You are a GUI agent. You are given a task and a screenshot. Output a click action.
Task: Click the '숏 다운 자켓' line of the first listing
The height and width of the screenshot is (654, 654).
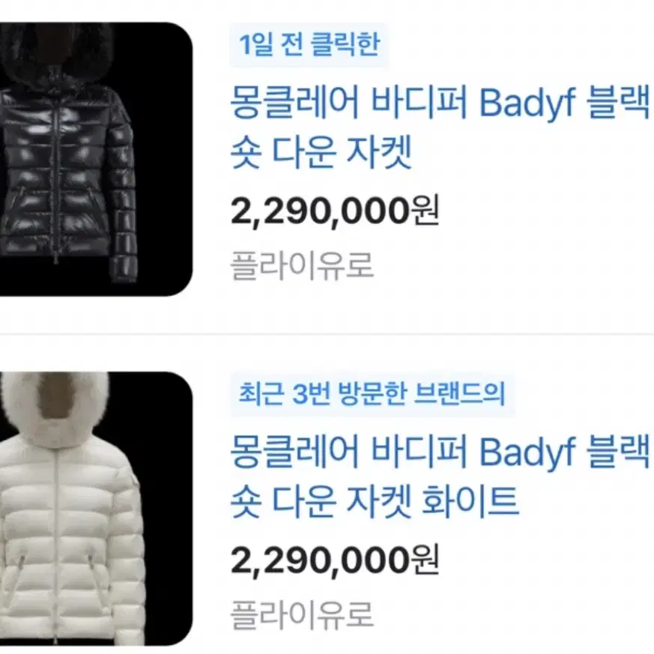click(321, 152)
